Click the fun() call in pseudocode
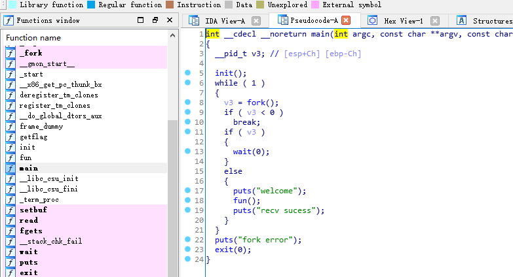 247,201
